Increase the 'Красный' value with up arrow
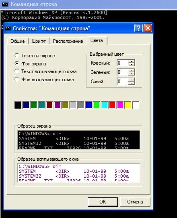 pos(132,61)
